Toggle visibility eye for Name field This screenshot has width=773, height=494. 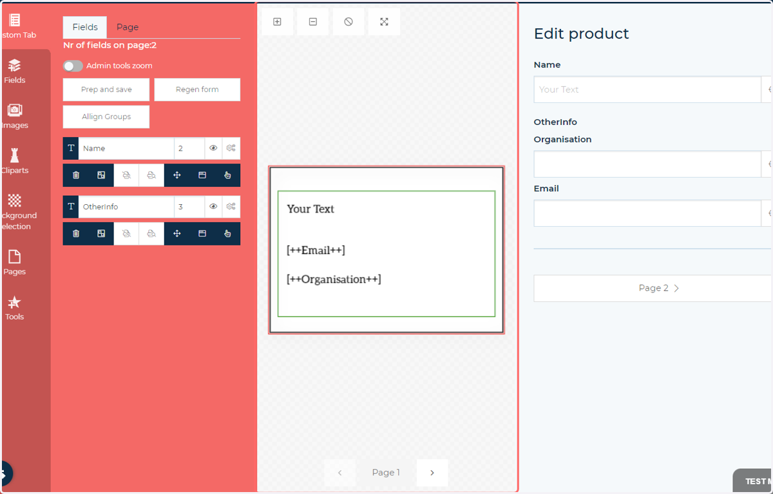click(213, 148)
